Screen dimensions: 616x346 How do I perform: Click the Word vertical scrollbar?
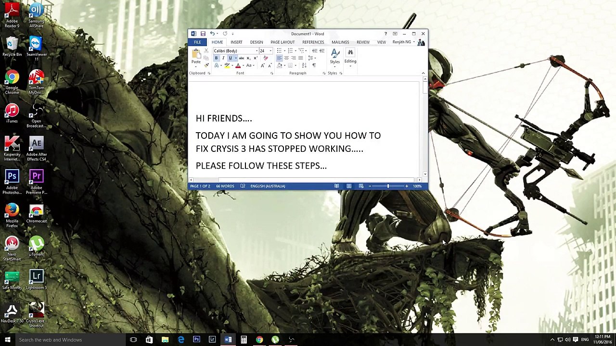(425, 126)
